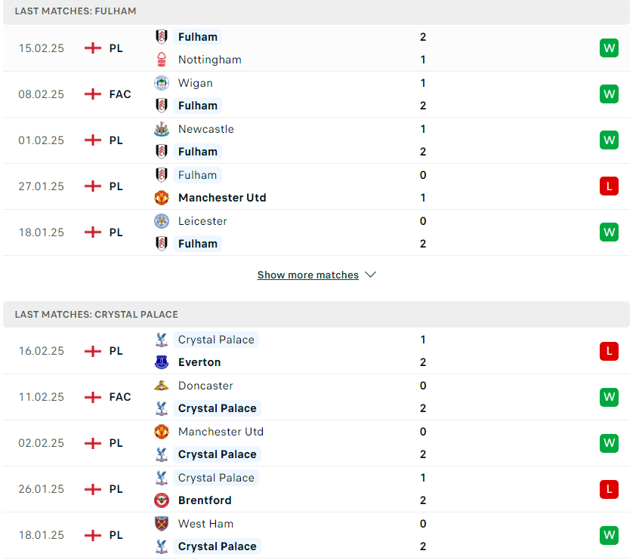Expand the Show more matches chevron
The width and height of the screenshot is (639, 560).
click(x=370, y=275)
